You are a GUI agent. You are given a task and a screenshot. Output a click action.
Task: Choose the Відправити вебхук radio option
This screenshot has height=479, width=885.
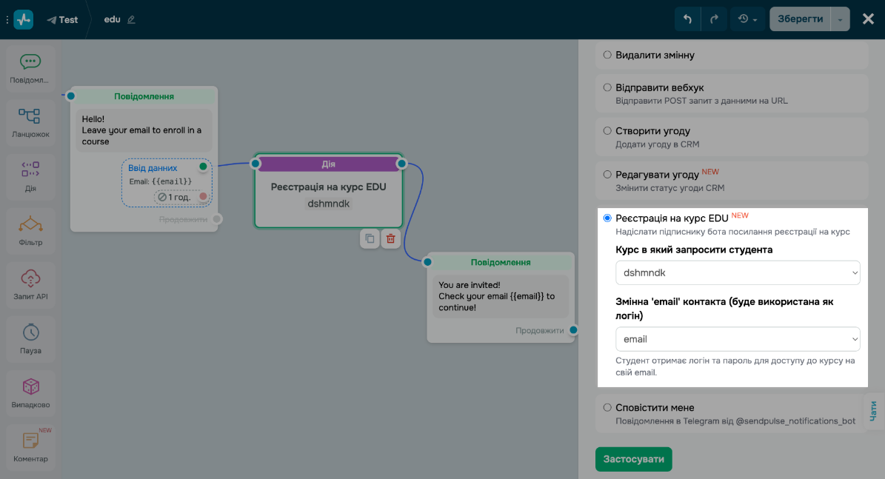point(607,87)
